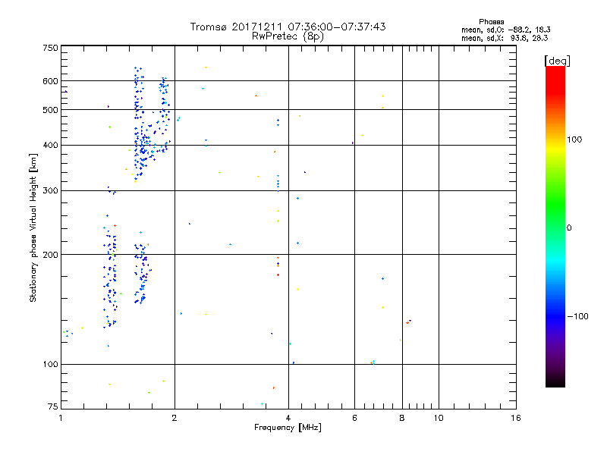This screenshot has height=455, width=607.
Task: Click the x-axis tick label '2'
Action: (x=175, y=418)
